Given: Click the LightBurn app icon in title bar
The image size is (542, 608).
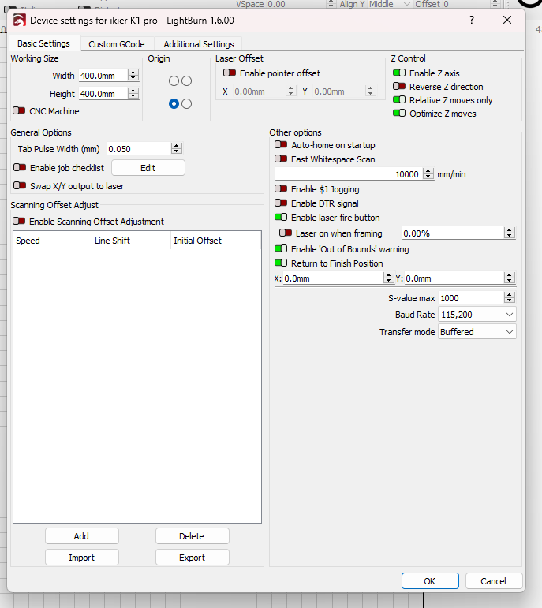Looking at the screenshot, I should (20, 21).
